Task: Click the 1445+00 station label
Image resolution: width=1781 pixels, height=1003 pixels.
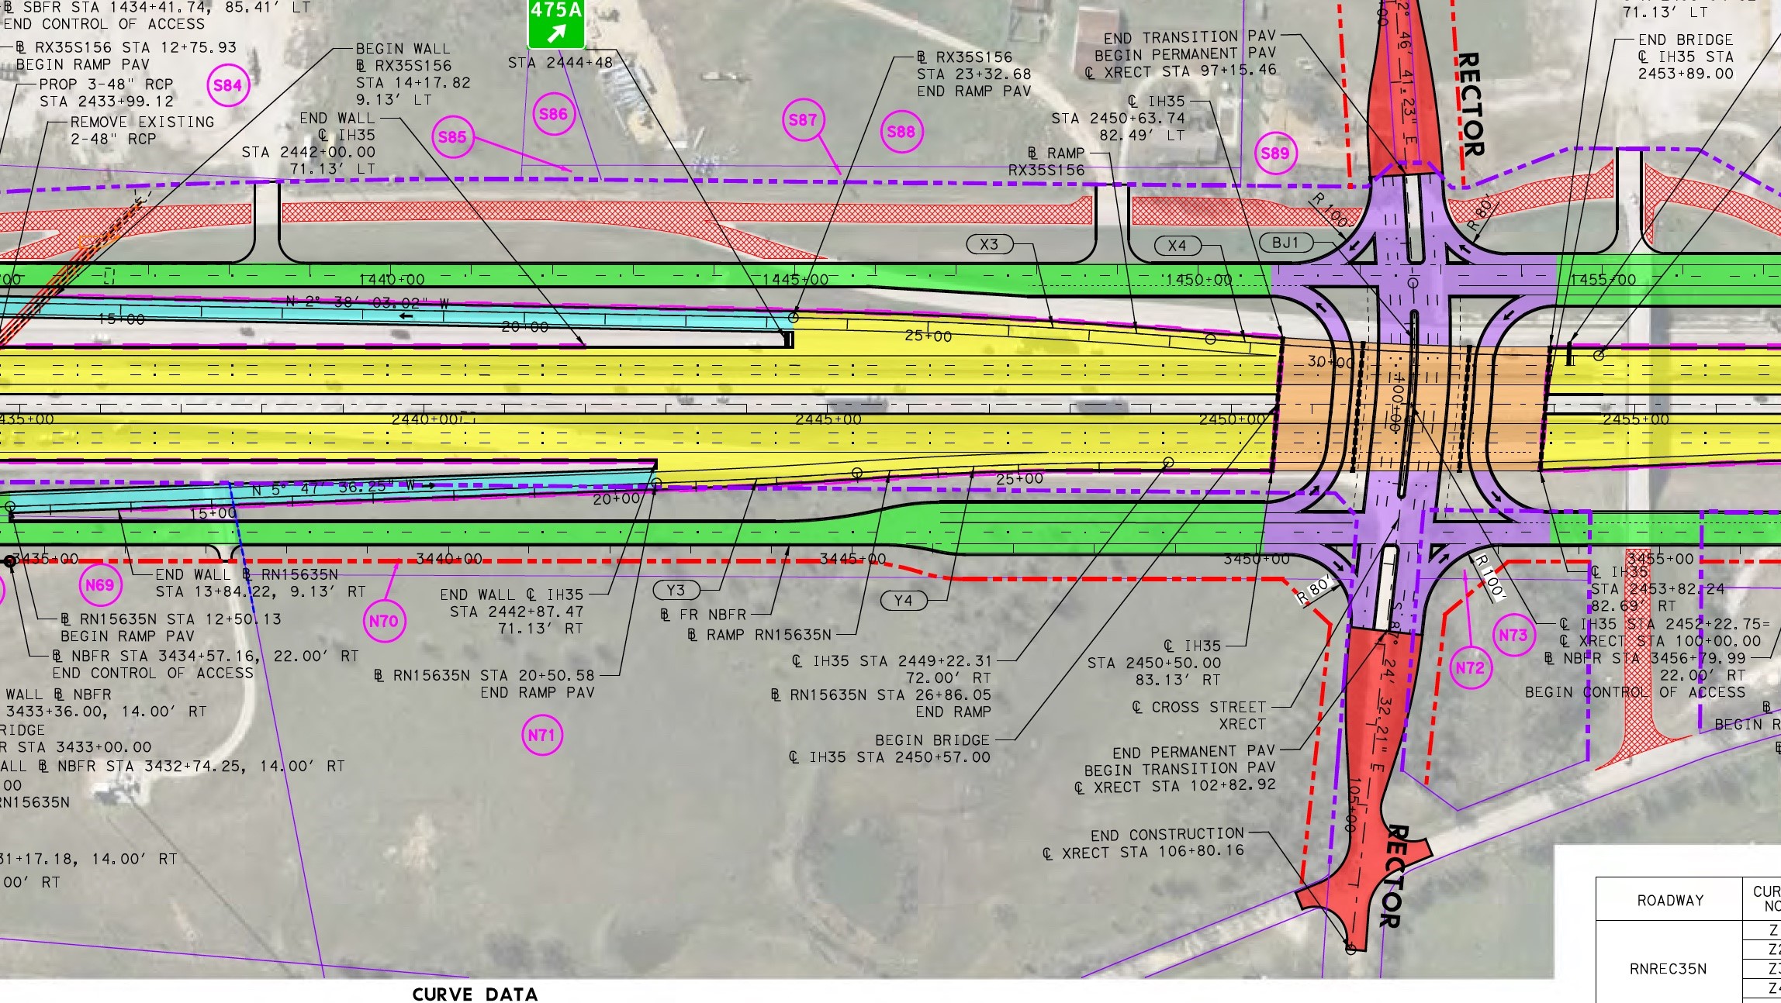Action: click(x=795, y=280)
